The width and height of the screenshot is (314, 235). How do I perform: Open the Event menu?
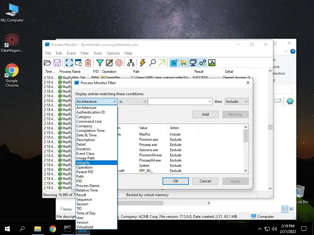(71, 53)
